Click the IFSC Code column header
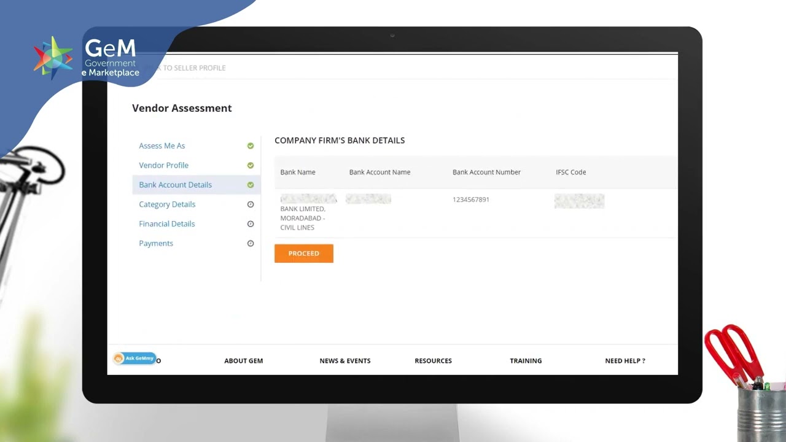The width and height of the screenshot is (786, 442). click(x=571, y=173)
